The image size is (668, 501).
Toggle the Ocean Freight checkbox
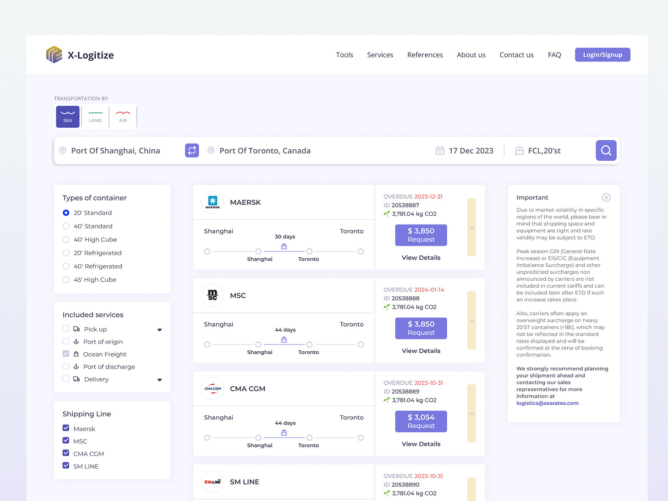coord(66,354)
